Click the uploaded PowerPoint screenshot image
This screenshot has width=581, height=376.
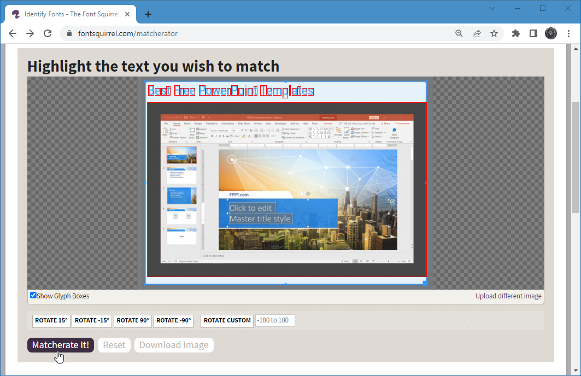coord(286,189)
